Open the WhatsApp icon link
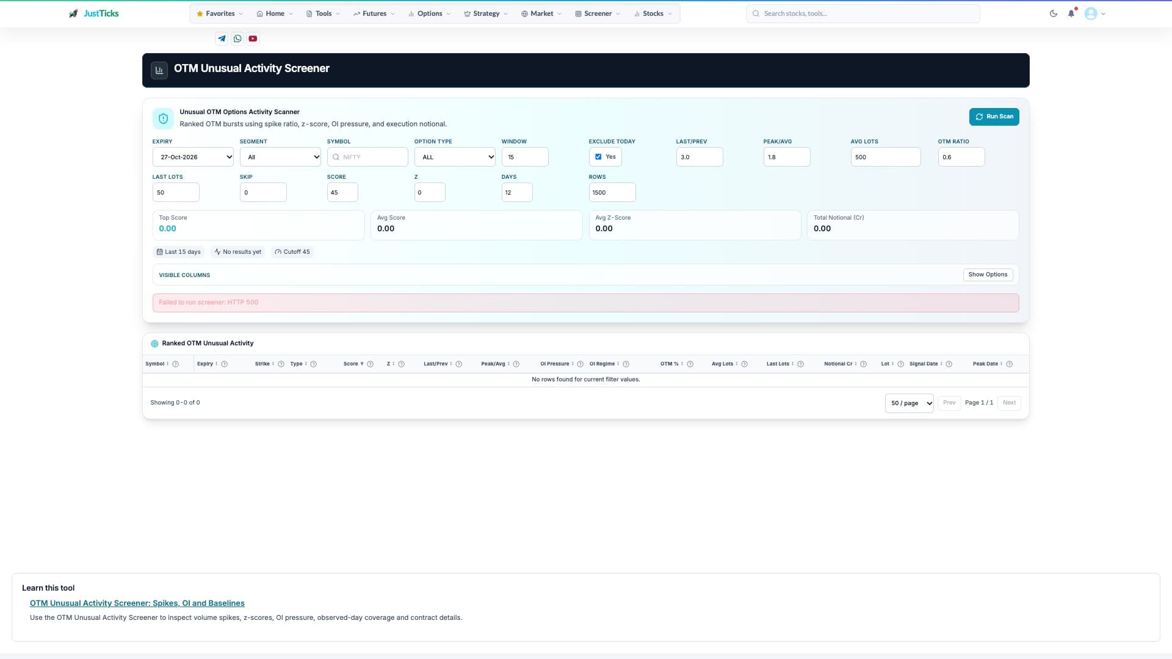1172x659 pixels. pos(237,38)
